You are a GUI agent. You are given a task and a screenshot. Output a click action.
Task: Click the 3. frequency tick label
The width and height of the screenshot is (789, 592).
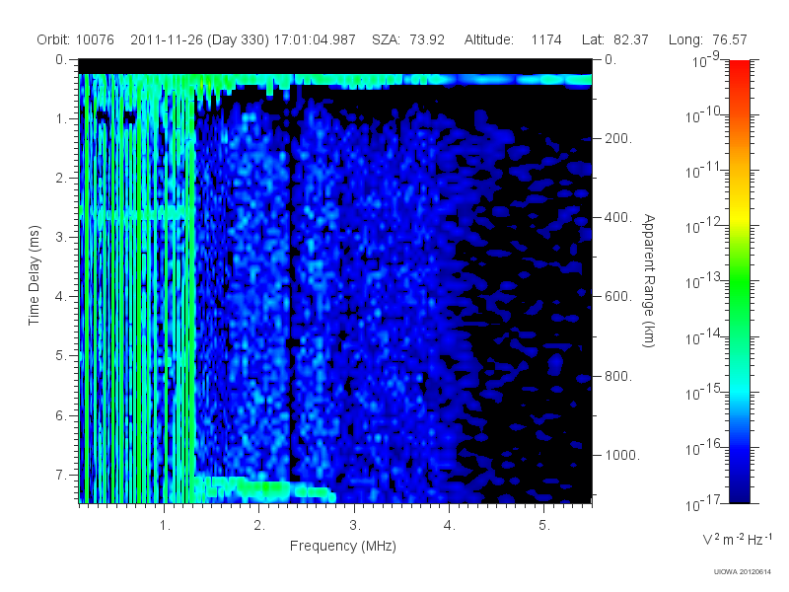[355, 526]
